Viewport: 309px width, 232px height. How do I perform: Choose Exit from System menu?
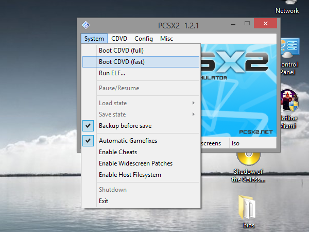point(141,201)
